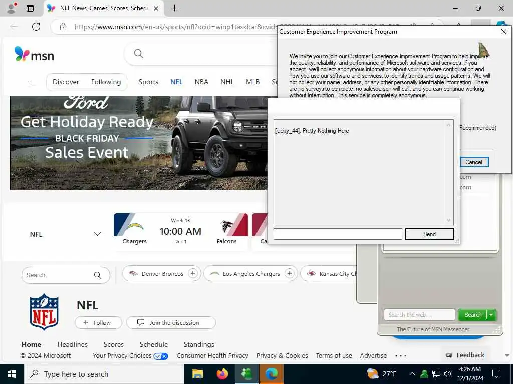The width and height of the screenshot is (513, 384).
Task: Click the MSN logo
Action: 35,54
